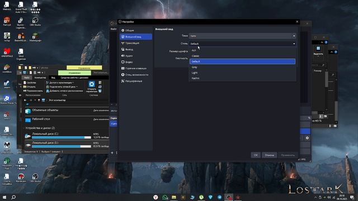Choose the Rachni style option

(242, 78)
